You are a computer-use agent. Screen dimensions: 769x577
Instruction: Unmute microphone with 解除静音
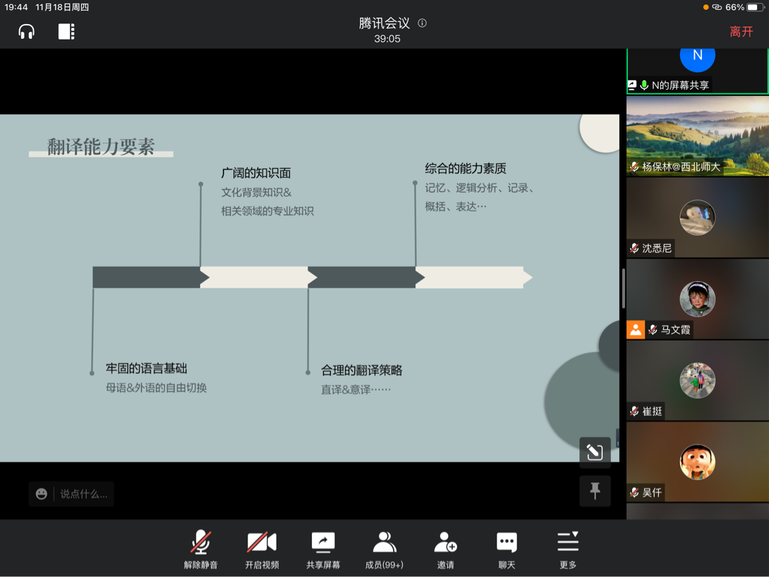[201, 549]
